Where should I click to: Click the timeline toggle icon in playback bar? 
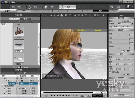[82, 96]
